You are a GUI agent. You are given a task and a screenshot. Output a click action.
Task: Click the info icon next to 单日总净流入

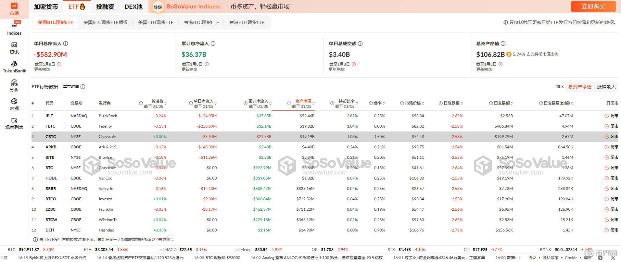[66, 44]
